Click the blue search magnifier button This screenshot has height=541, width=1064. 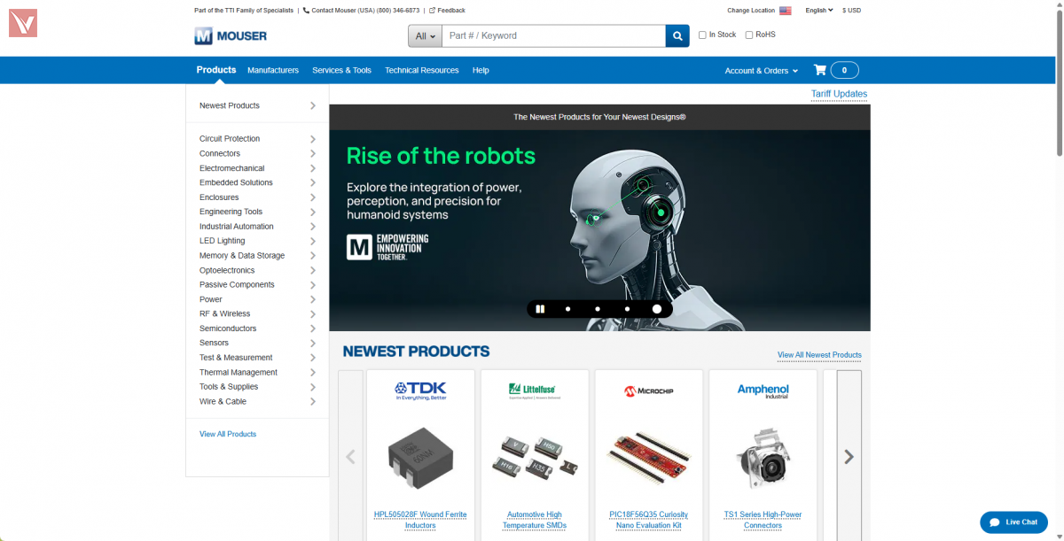(677, 35)
